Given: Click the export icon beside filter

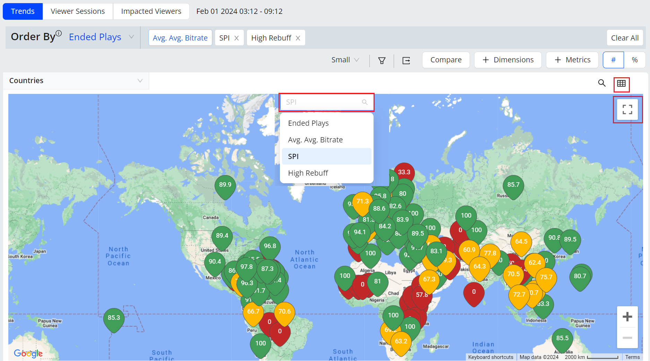Looking at the screenshot, I should [406, 61].
